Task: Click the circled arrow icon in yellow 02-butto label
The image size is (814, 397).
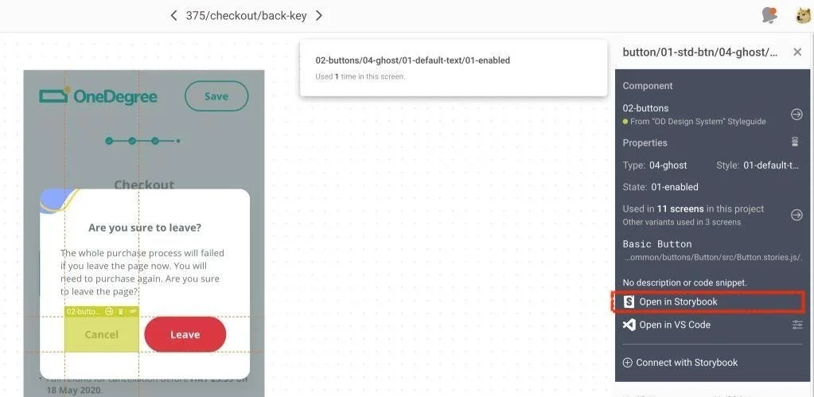Action: [x=109, y=311]
